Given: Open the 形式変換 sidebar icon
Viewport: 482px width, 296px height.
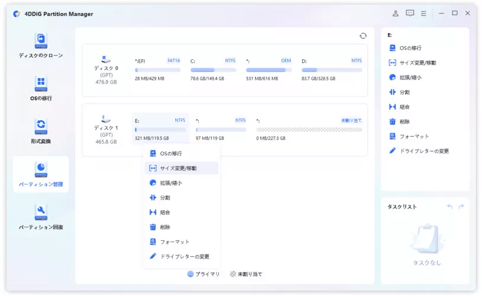Looking at the screenshot, I should (41, 127).
